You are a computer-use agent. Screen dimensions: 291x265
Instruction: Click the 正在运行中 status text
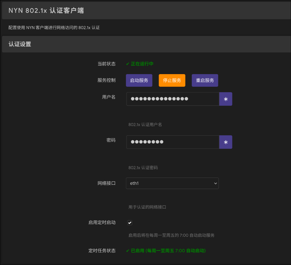[142, 64]
